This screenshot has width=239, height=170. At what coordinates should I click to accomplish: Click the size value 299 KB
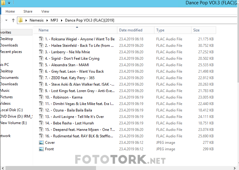point(208,149)
